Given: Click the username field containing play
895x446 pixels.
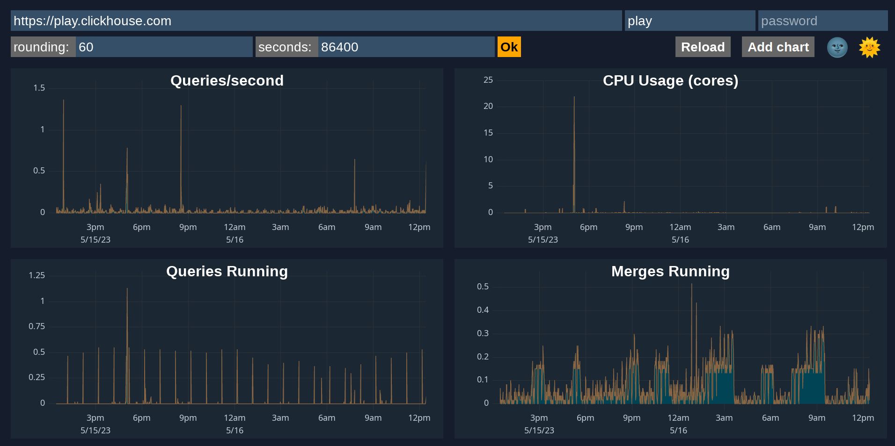Looking at the screenshot, I should click(x=690, y=21).
